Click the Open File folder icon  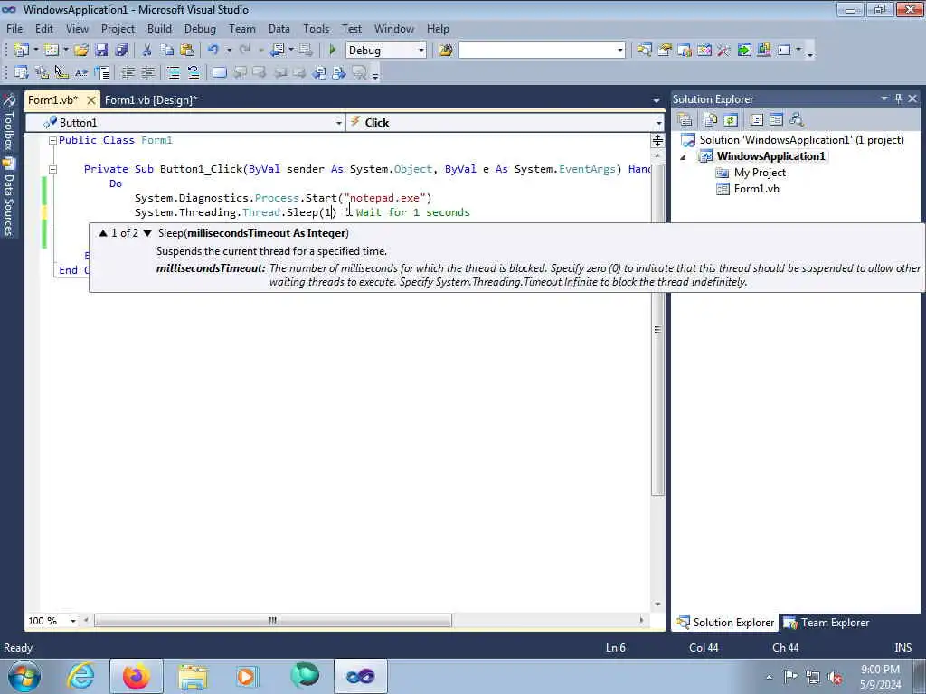click(x=80, y=51)
